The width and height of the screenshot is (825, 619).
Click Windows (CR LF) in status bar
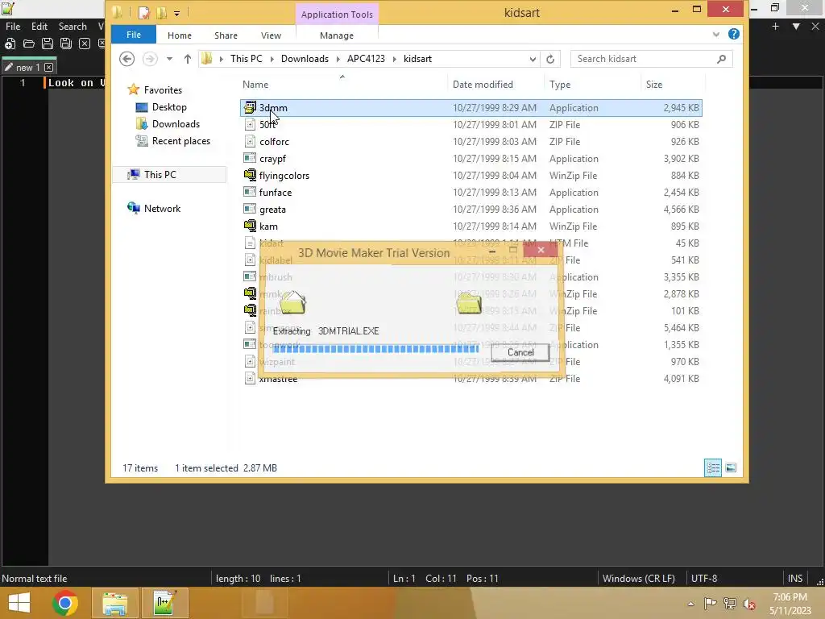(x=638, y=579)
